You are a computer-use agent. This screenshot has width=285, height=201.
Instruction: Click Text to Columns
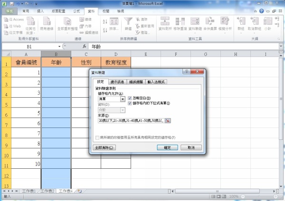point(165,24)
